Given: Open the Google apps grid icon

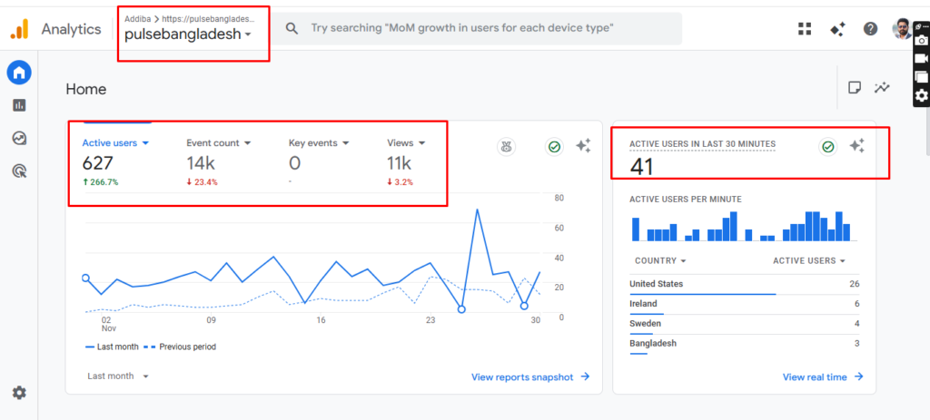Looking at the screenshot, I should coord(805,28).
